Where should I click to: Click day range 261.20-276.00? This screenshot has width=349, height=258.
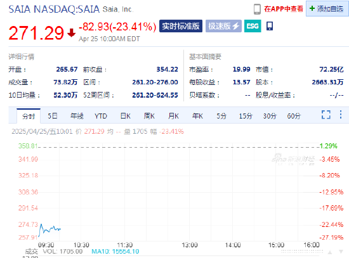click(x=155, y=82)
